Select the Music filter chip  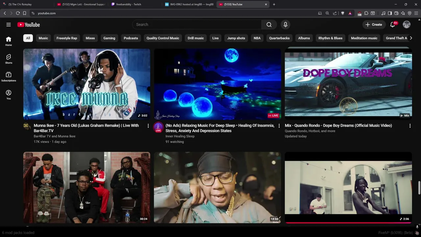(43, 38)
